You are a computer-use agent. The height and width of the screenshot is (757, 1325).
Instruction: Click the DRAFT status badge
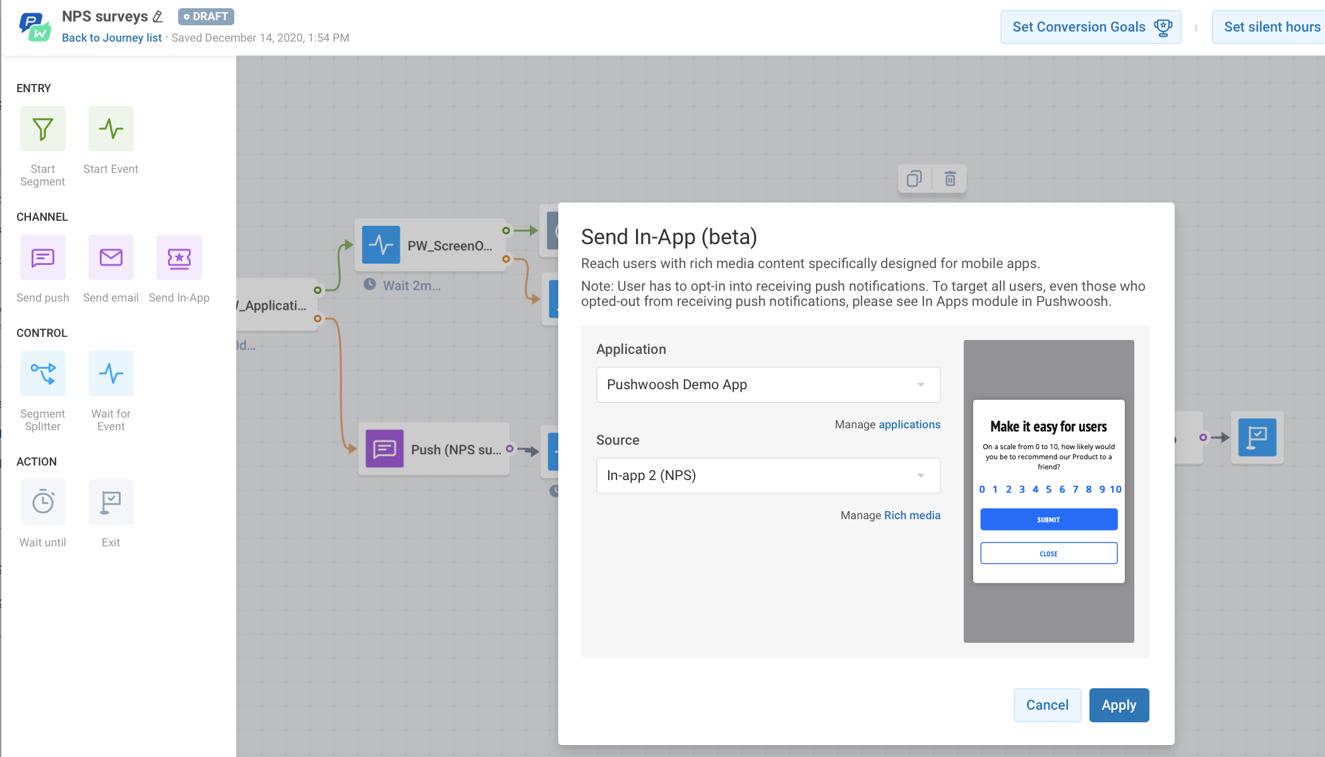click(206, 16)
